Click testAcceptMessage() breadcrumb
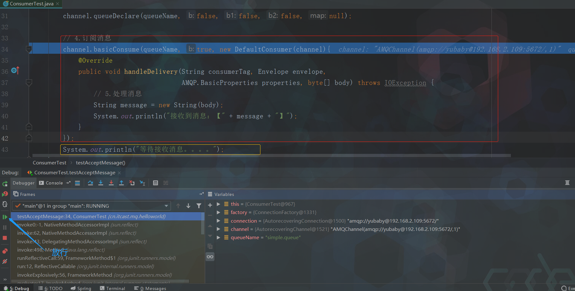The width and height of the screenshot is (575, 291). 100,163
